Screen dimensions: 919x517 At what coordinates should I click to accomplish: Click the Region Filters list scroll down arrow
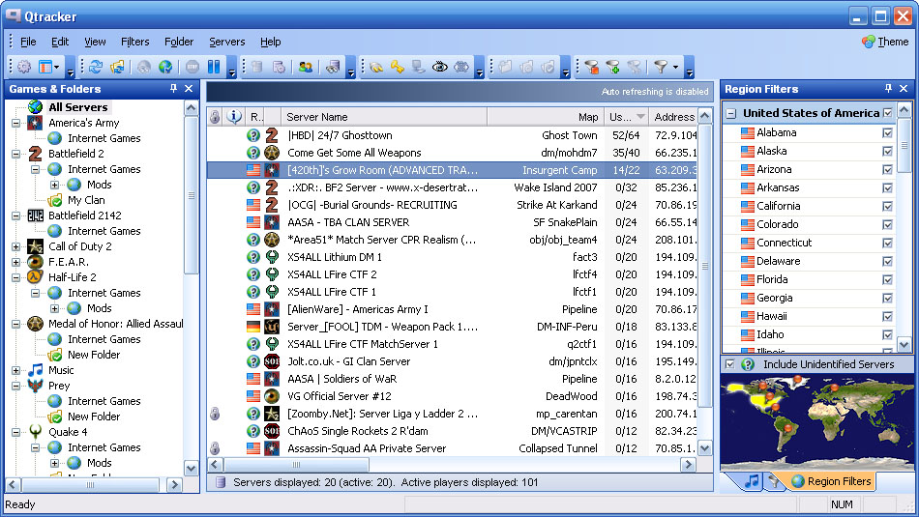[x=904, y=345]
